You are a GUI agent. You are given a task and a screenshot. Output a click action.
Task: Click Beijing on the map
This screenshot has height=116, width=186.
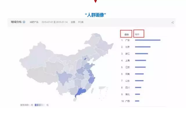[85, 59]
